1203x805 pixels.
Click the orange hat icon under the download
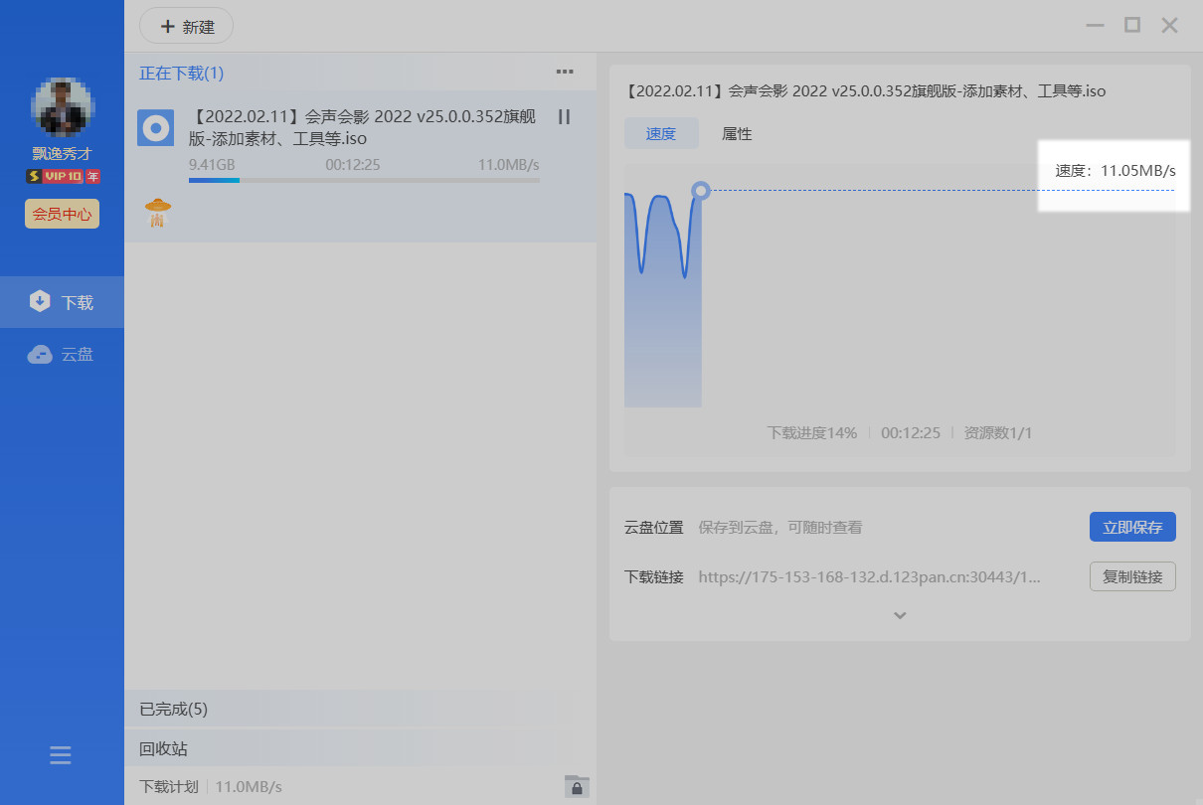click(157, 212)
